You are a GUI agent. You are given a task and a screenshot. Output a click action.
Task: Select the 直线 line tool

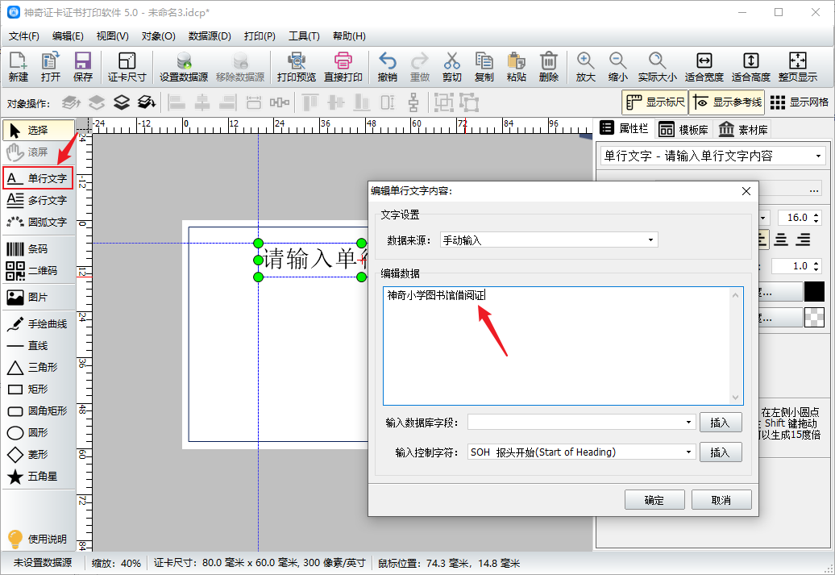point(37,346)
